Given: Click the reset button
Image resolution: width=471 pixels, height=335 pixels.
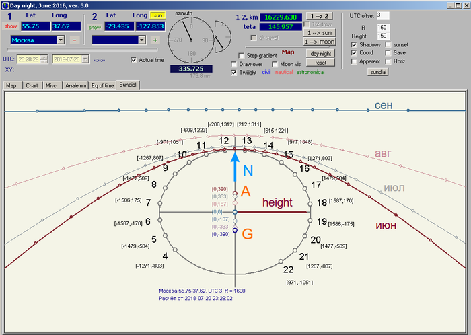Looking at the screenshot, I should click(320, 63).
